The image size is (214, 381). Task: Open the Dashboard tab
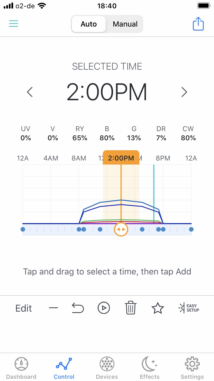point(21,368)
